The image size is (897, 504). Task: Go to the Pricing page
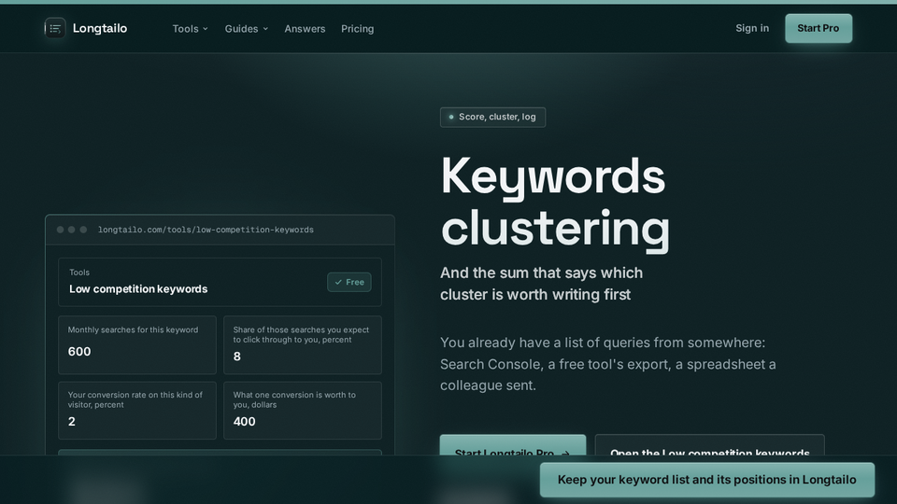[358, 29]
